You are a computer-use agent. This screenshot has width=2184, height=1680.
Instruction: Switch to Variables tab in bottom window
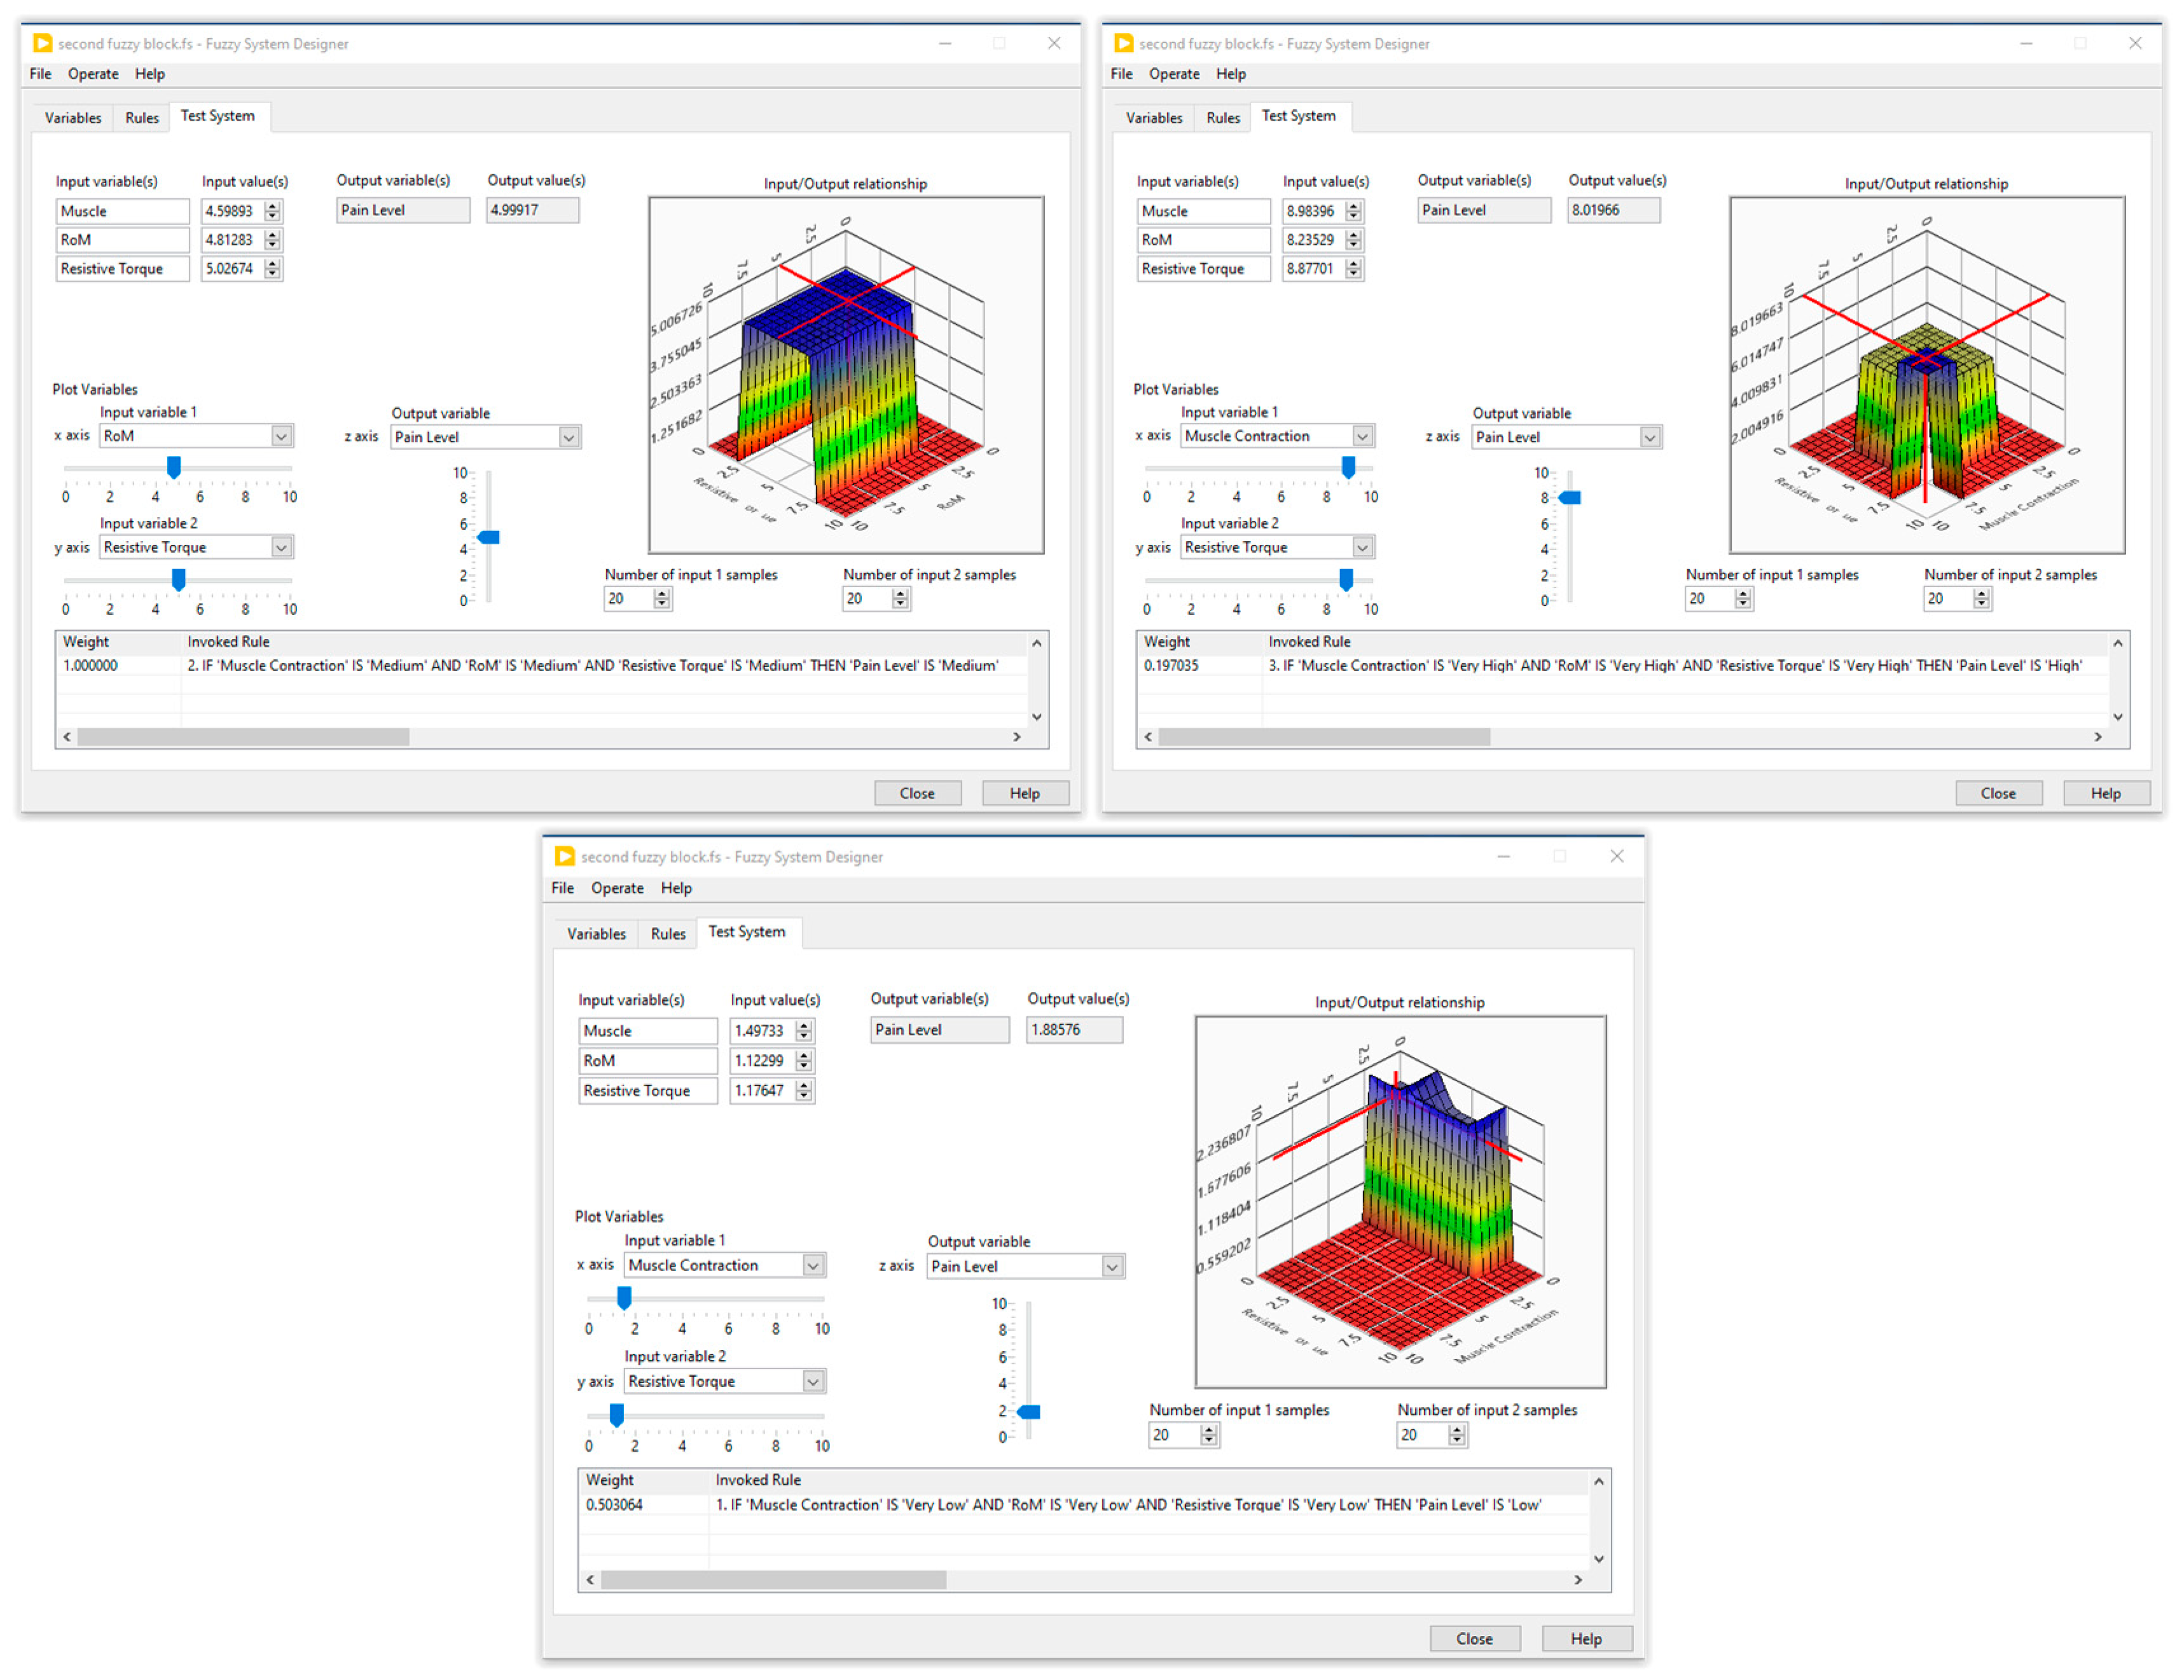click(x=597, y=934)
